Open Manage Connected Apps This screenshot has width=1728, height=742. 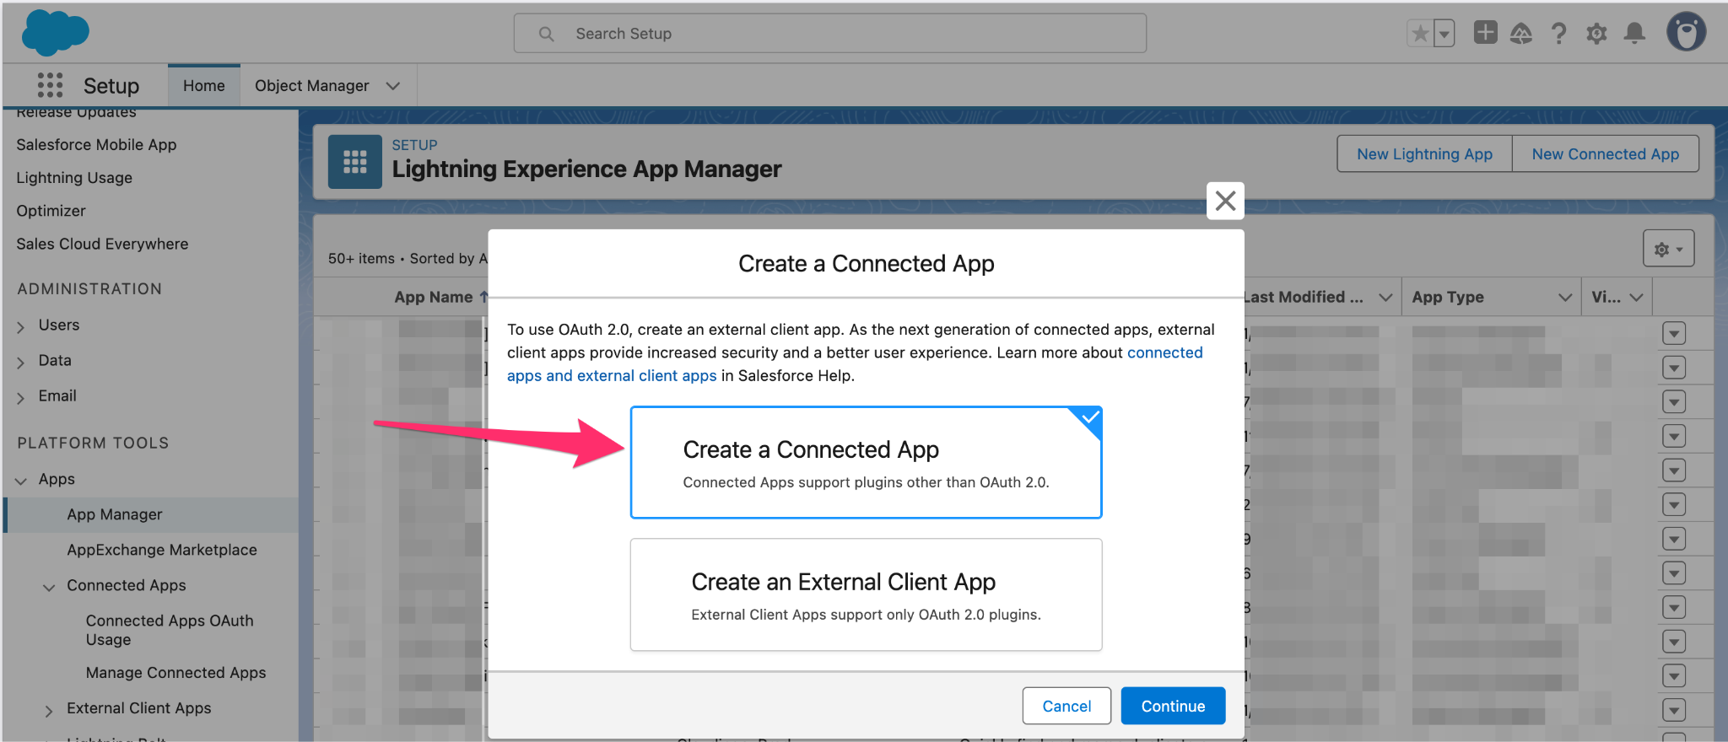(x=175, y=673)
